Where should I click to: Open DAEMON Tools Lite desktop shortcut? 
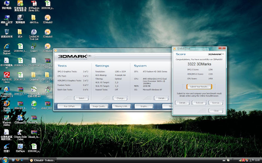[x=34, y=32]
